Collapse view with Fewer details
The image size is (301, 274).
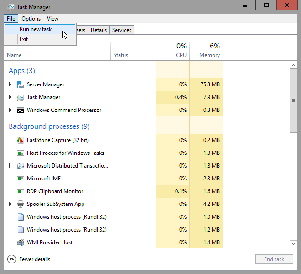click(x=29, y=259)
